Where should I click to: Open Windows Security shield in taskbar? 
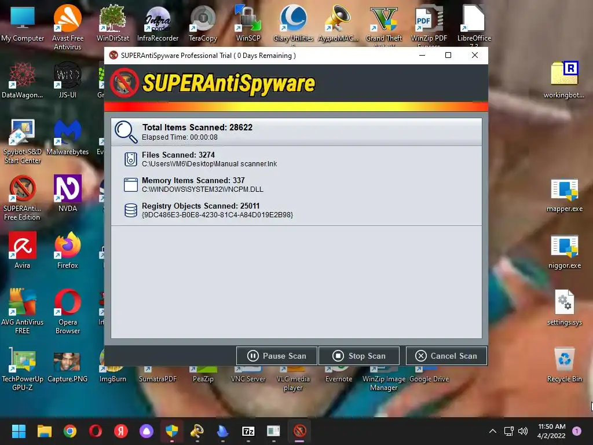click(x=171, y=431)
